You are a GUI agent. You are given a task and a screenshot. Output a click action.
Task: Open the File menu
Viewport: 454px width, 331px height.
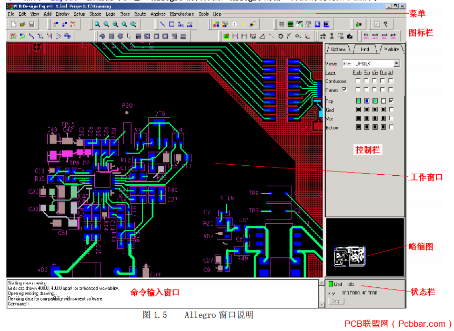coord(11,14)
